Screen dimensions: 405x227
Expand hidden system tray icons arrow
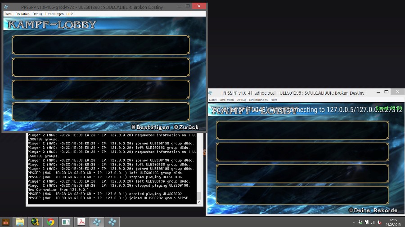click(354, 222)
